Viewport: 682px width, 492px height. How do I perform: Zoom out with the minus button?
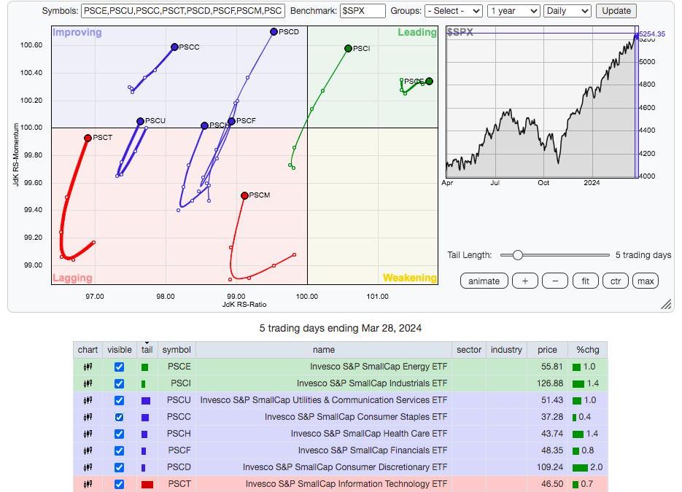click(555, 281)
